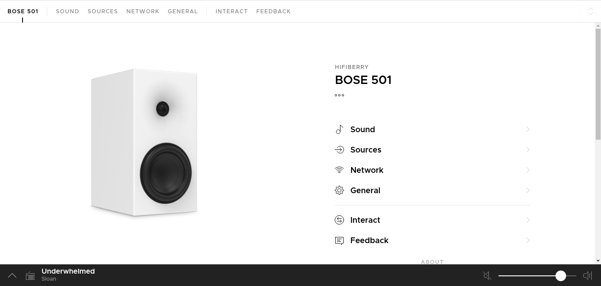The image size is (601, 286).
Task: Open General settings via the gear icon
Action: (x=339, y=190)
